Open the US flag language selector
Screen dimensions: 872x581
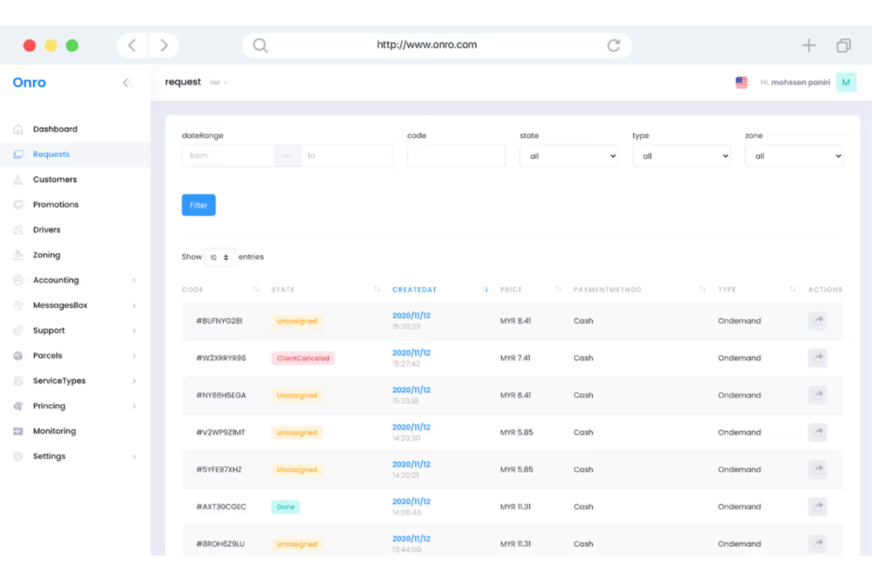click(x=741, y=82)
